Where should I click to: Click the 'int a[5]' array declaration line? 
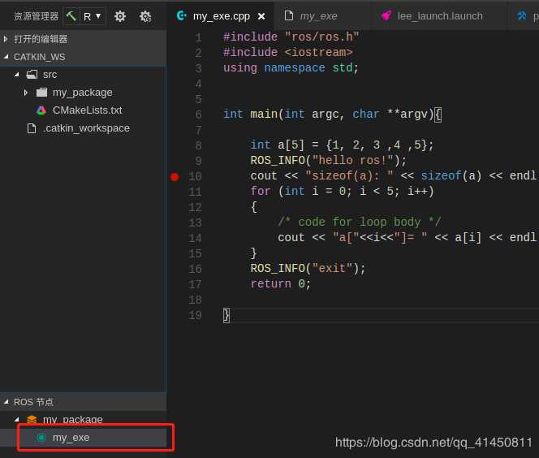pyautogui.click(x=342, y=145)
